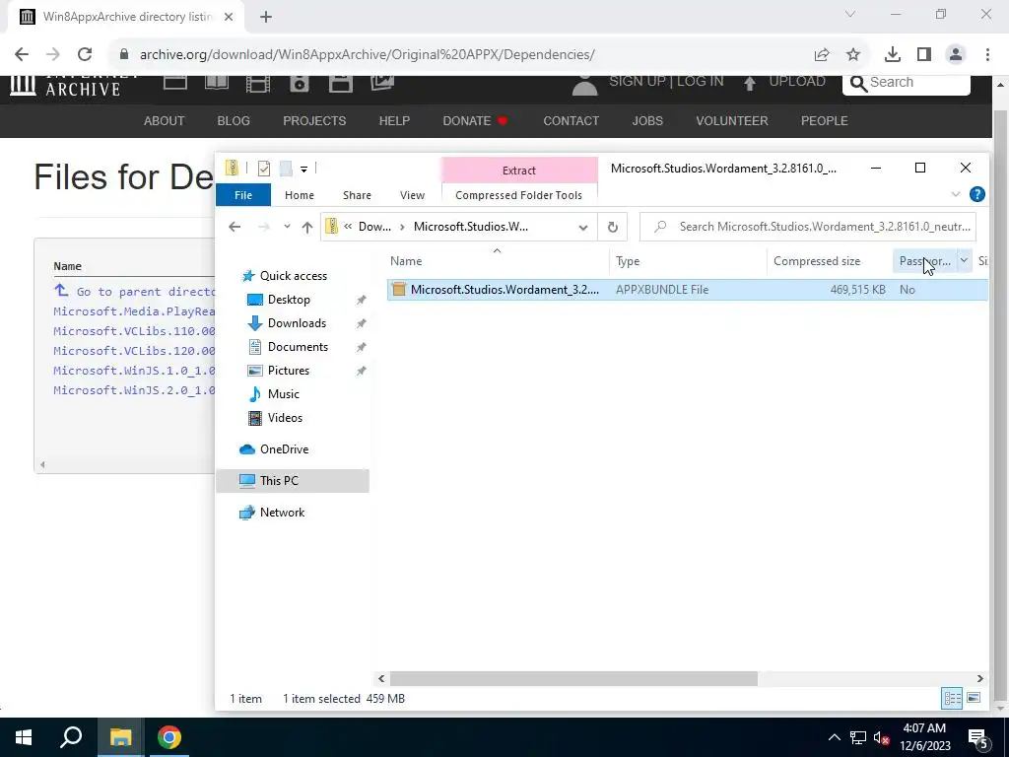1009x757 pixels.
Task: Open OneDrive in the navigation pane
Action: 284,449
